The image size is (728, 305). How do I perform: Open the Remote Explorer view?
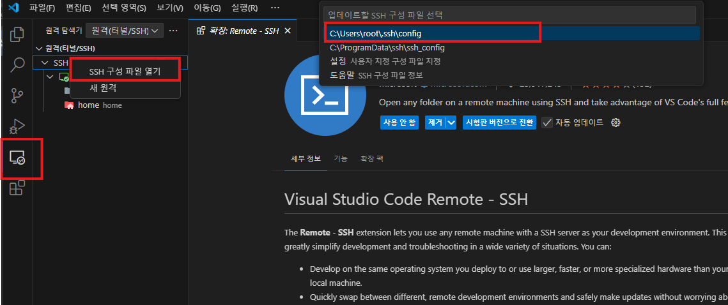point(17,158)
